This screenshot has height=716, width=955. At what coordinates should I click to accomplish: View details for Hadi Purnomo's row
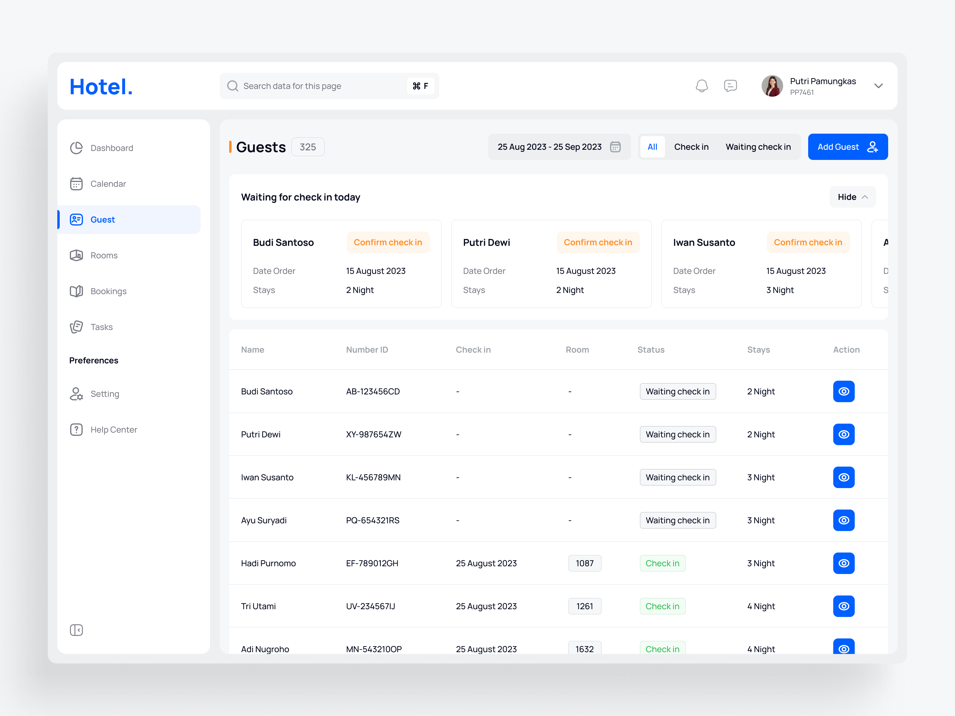[x=844, y=563]
